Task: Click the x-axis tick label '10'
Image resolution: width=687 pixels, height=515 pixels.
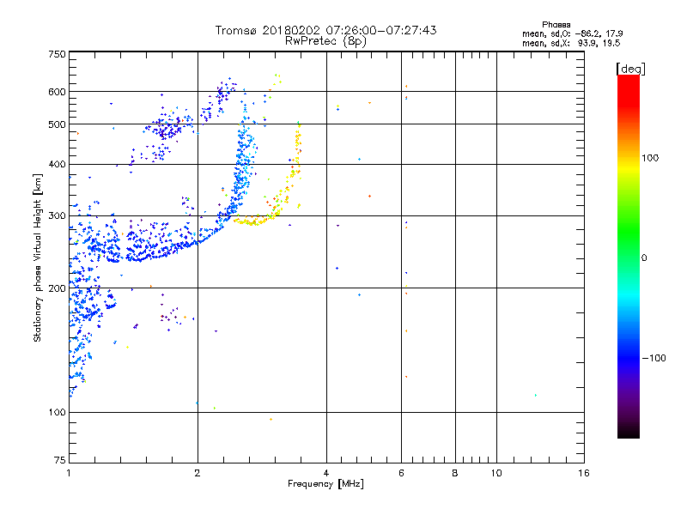Action: (496, 473)
